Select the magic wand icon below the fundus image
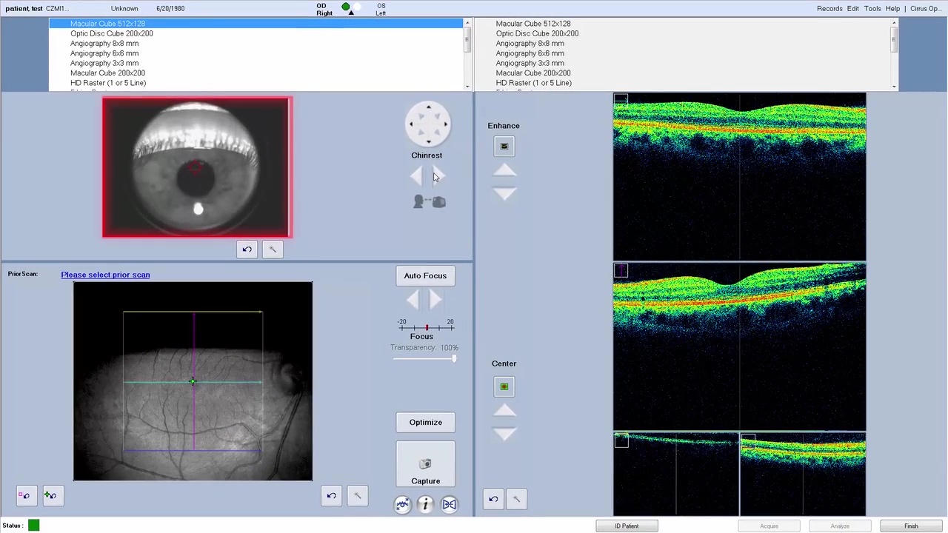 tap(357, 495)
